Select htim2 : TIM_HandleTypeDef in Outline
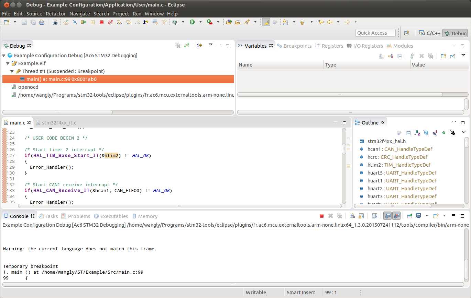The height and width of the screenshot is (298, 471). click(399, 165)
